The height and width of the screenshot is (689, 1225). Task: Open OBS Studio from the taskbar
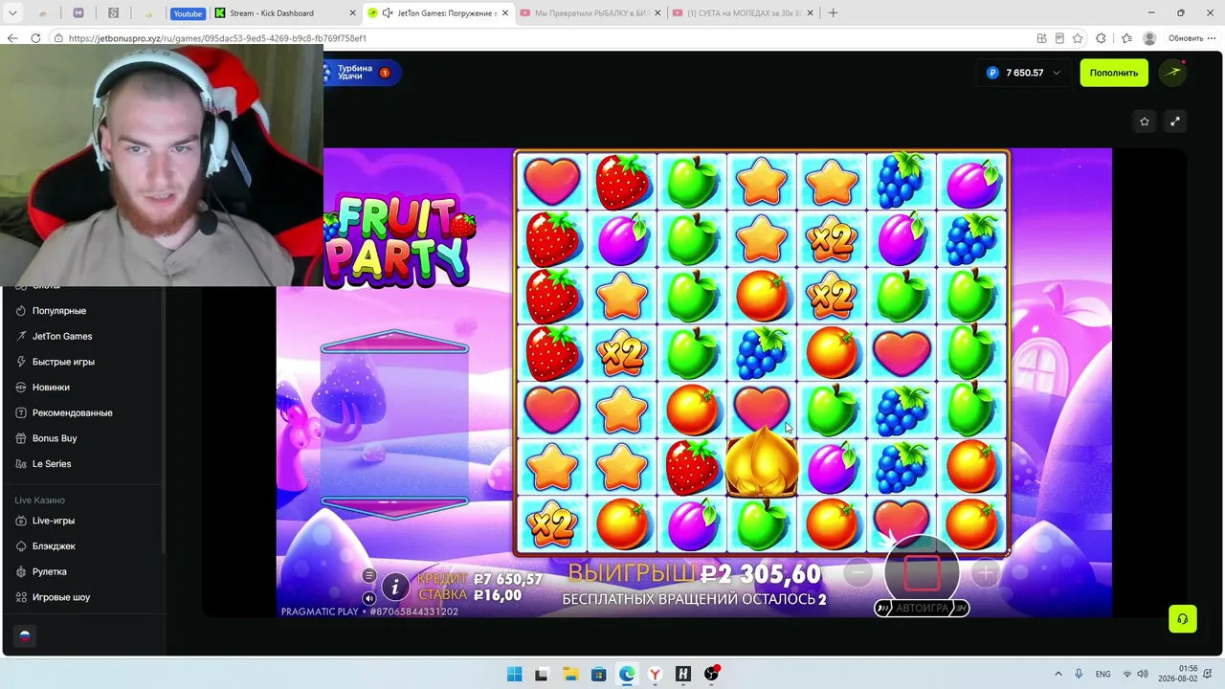coord(711,674)
